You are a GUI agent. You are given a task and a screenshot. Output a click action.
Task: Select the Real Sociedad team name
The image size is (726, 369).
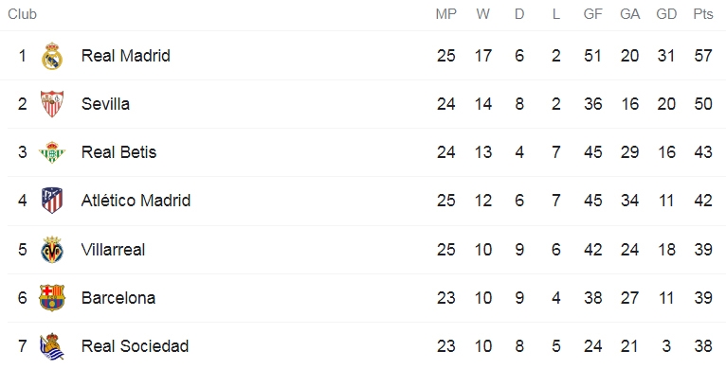pyautogui.click(x=135, y=346)
